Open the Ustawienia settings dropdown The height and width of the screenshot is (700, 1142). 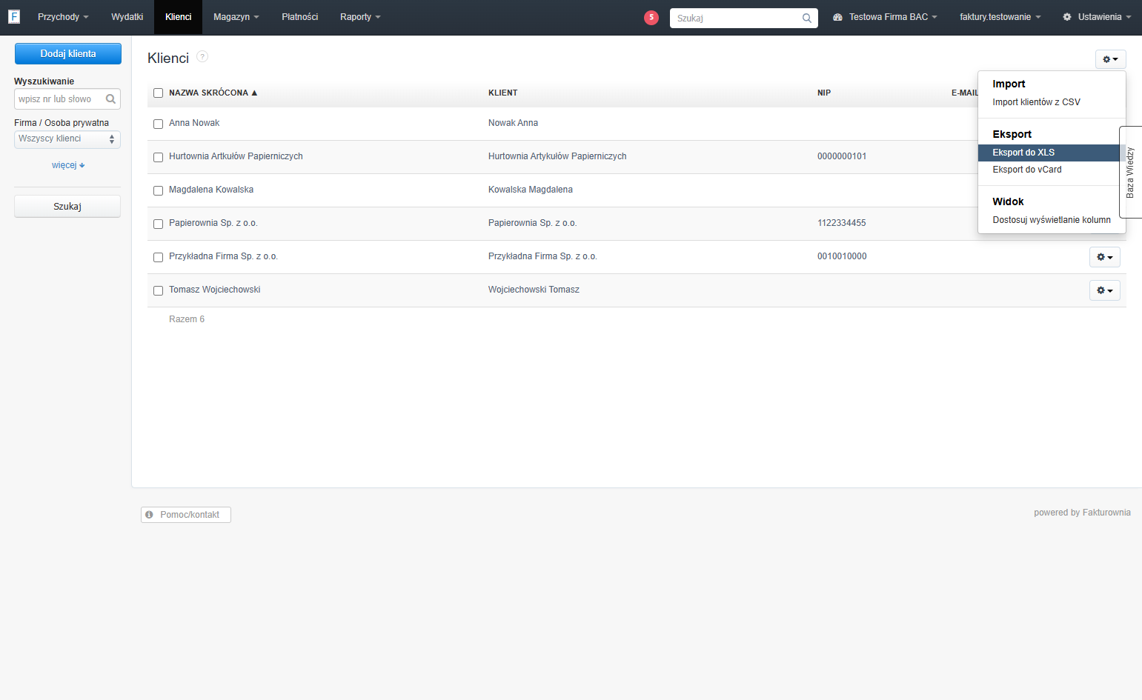click(x=1097, y=17)
